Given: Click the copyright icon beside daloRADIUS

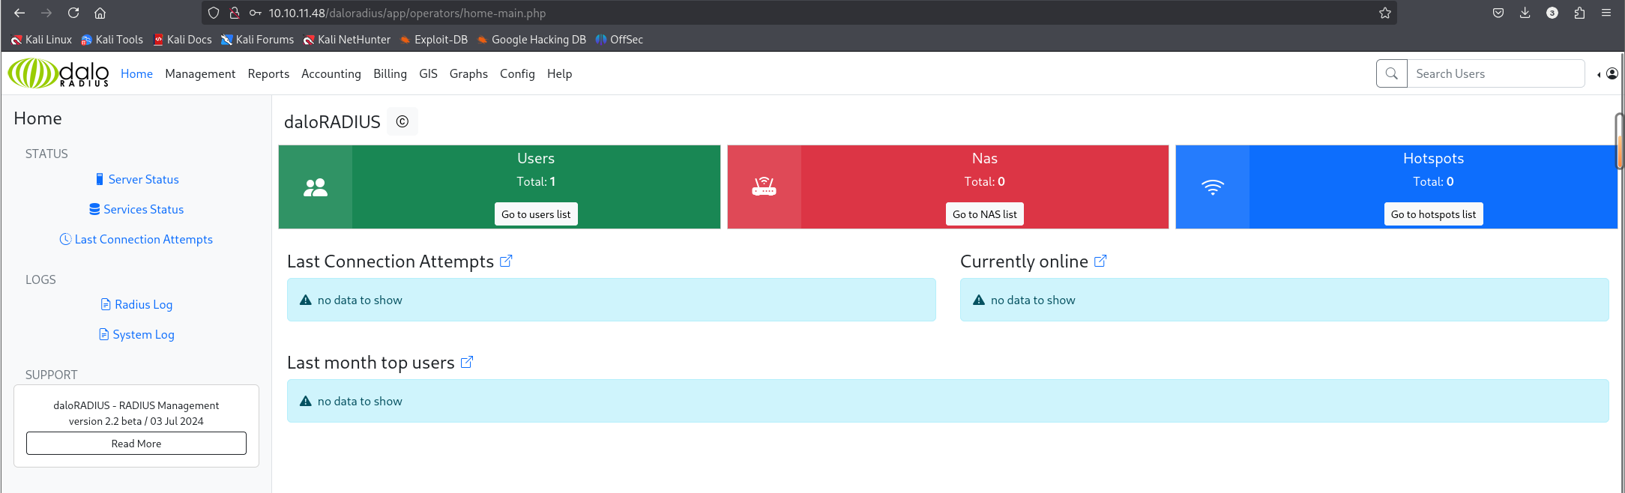Looking at the screenshot, I should point(403,121).
